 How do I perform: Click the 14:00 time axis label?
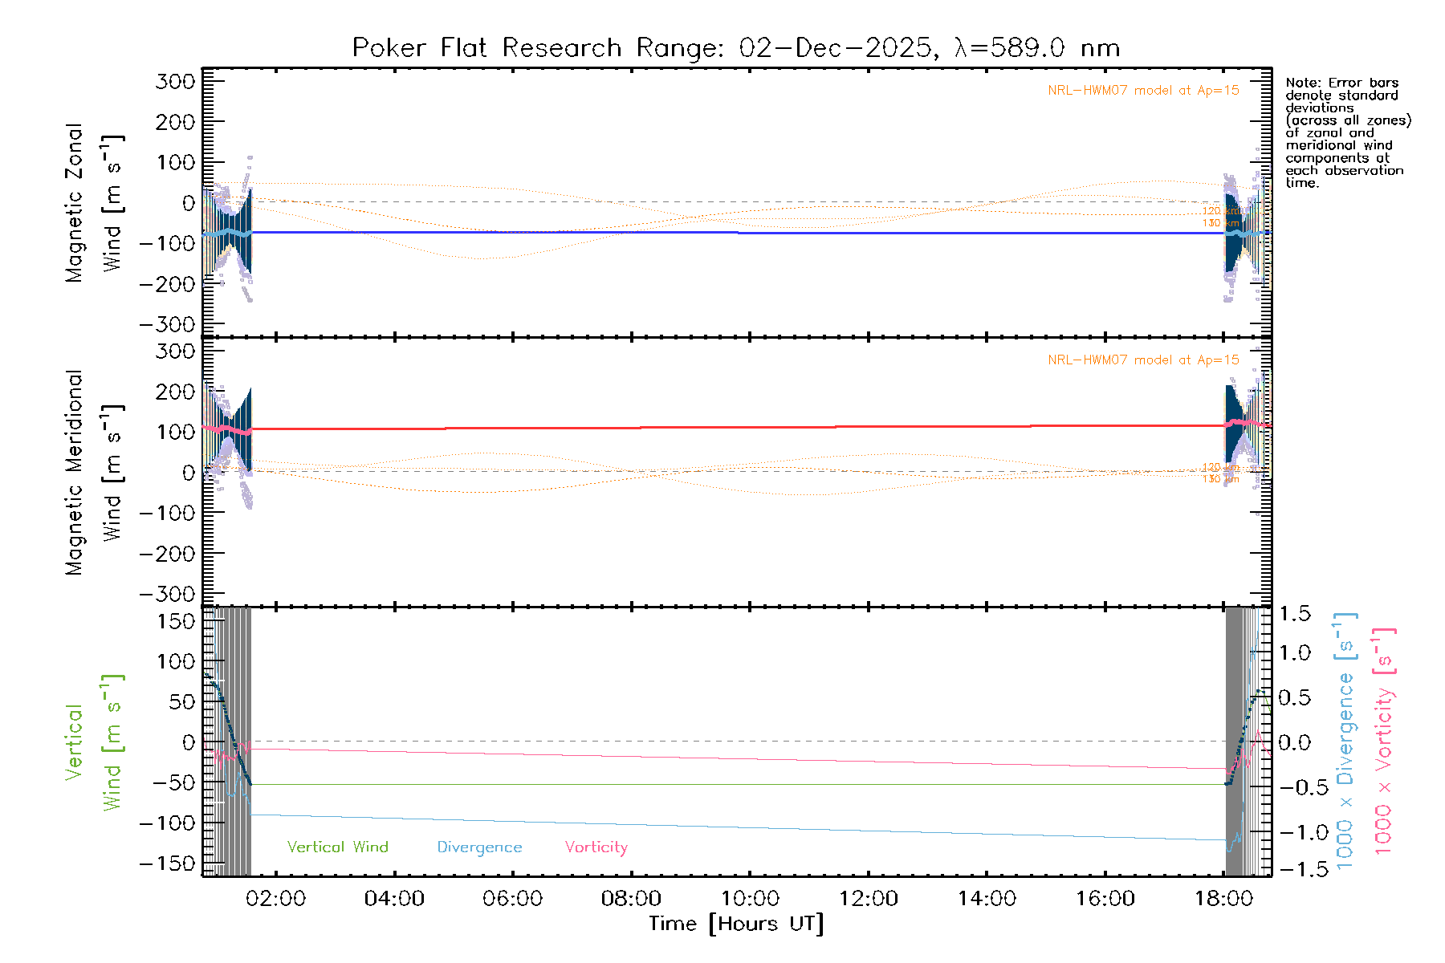[x=987, y=899]
